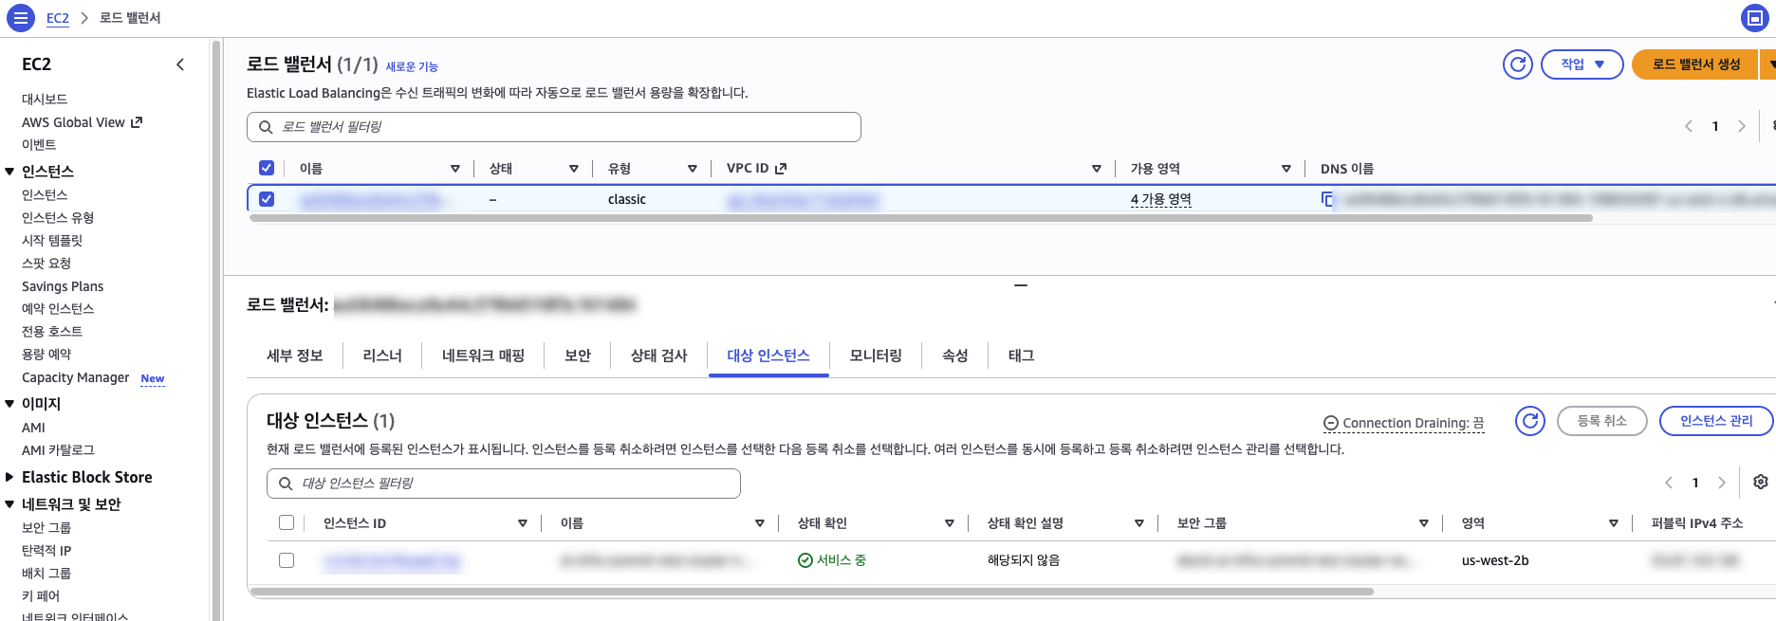Uncheck the classic load balancer row checkbox
This screenshot has height=621, width=1776.
(267, 199)
